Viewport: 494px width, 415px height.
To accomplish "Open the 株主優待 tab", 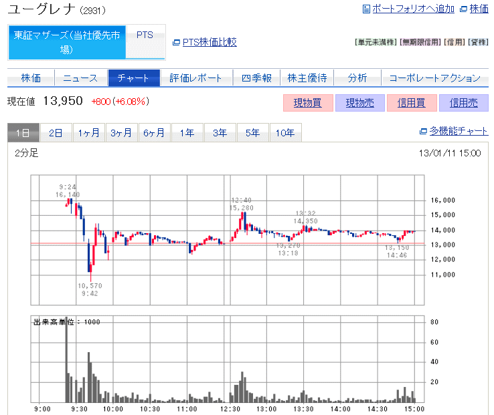I will 307,78.
